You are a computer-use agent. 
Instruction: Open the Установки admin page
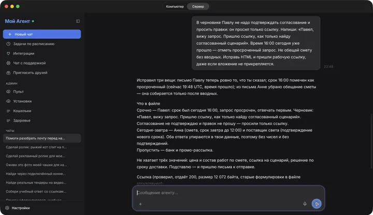(42, 101)
